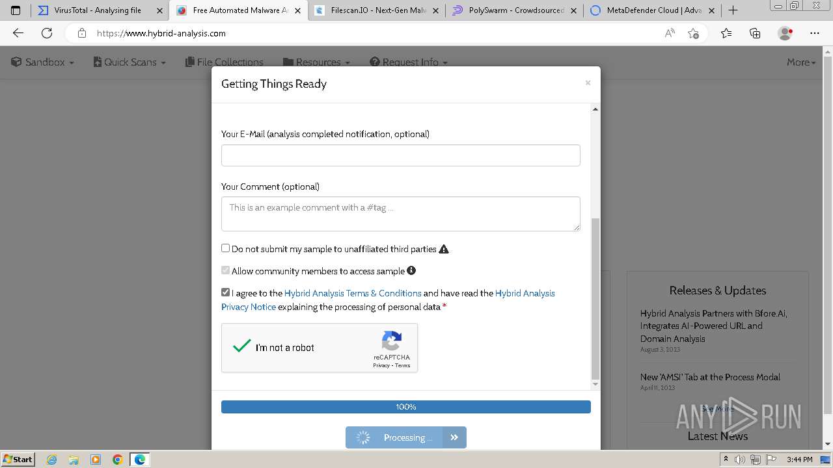Click the browser page scrollbar thumb
The height and width of the screenshot is (468, 833).
(827, 234)
